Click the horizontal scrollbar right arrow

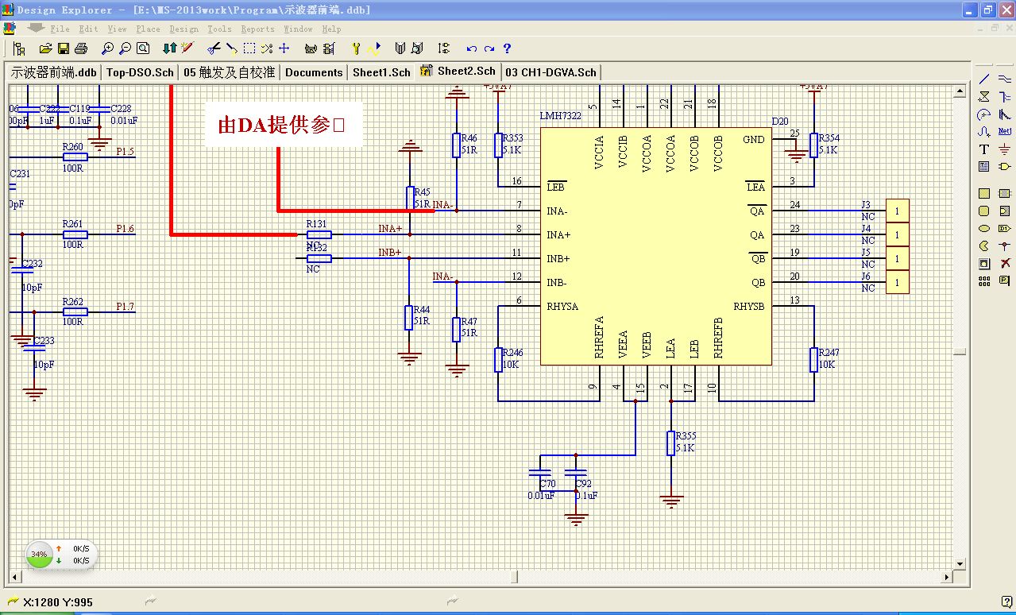945,577
